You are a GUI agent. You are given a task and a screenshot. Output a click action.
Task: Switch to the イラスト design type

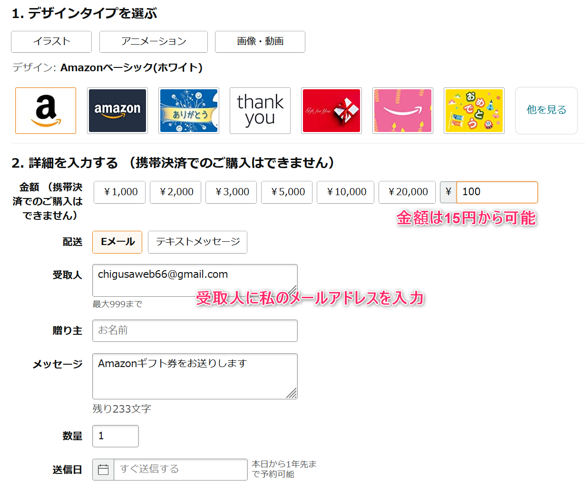51,42
